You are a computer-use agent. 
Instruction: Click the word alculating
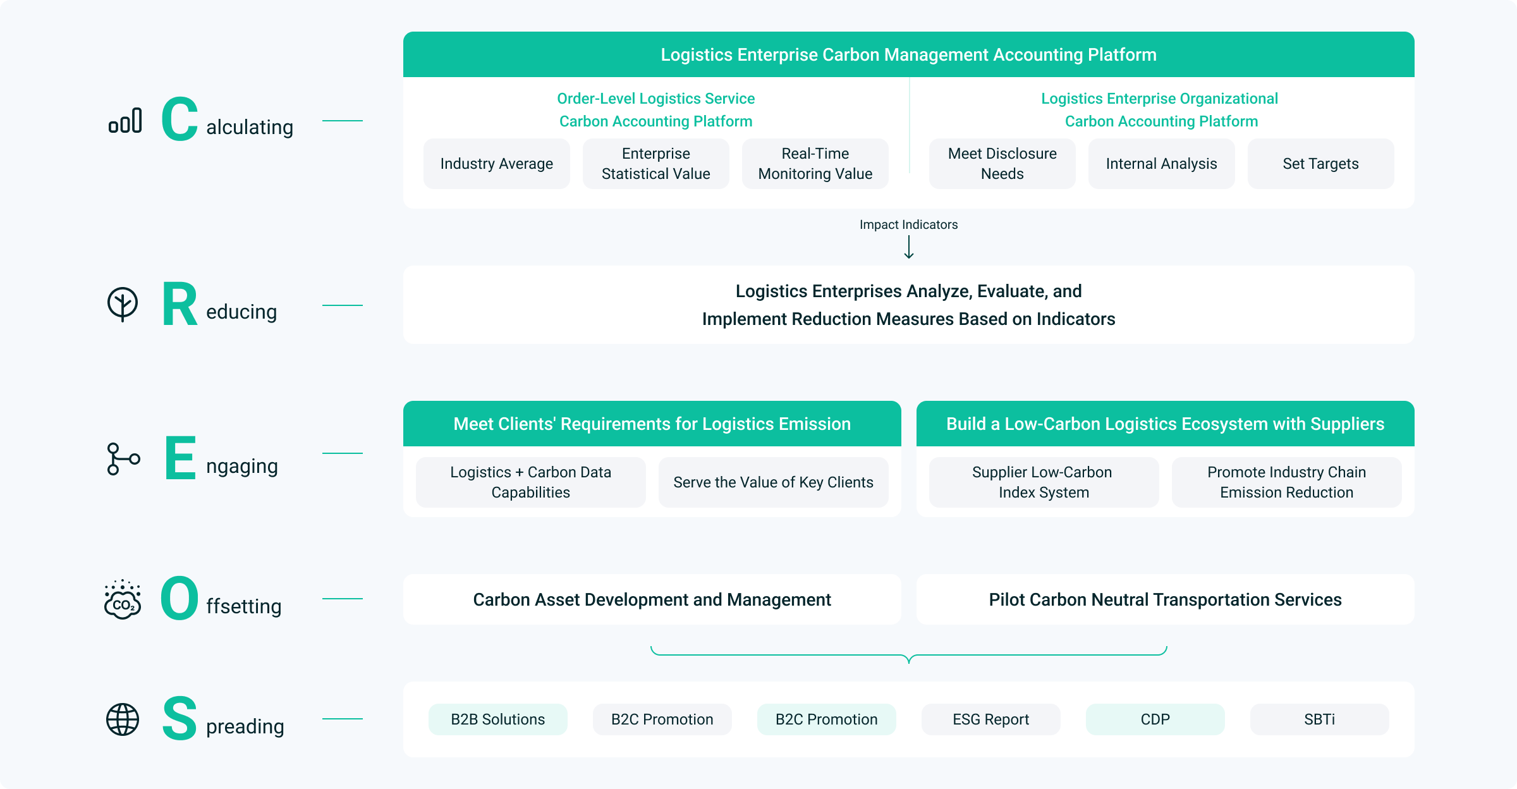[250, 127]
